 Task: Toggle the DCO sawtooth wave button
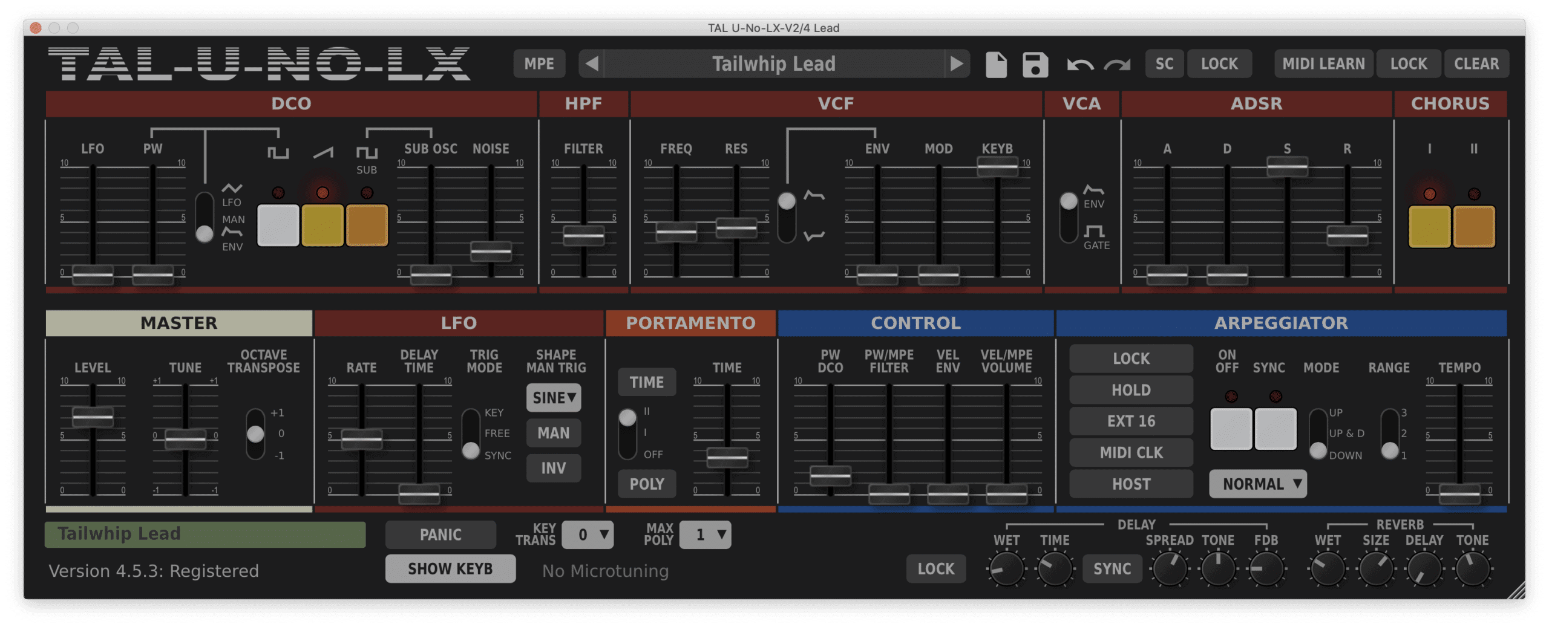pos(323,225)
